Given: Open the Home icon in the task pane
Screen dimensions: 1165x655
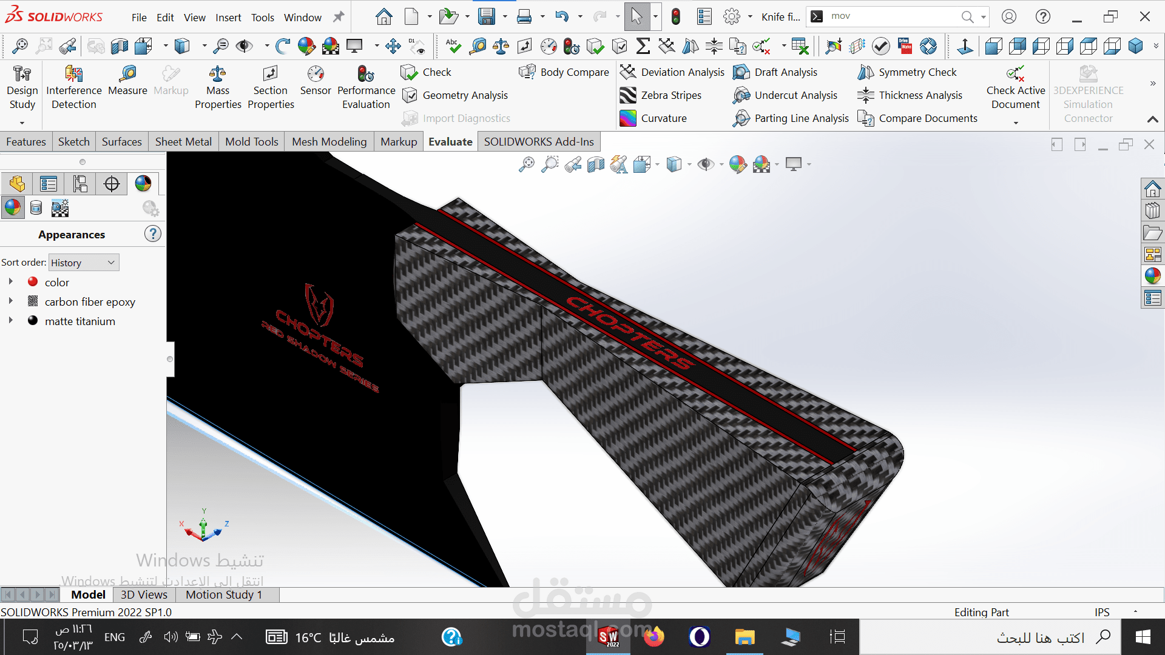Looking at the screenshot, I should click(x=1152, y=190).
